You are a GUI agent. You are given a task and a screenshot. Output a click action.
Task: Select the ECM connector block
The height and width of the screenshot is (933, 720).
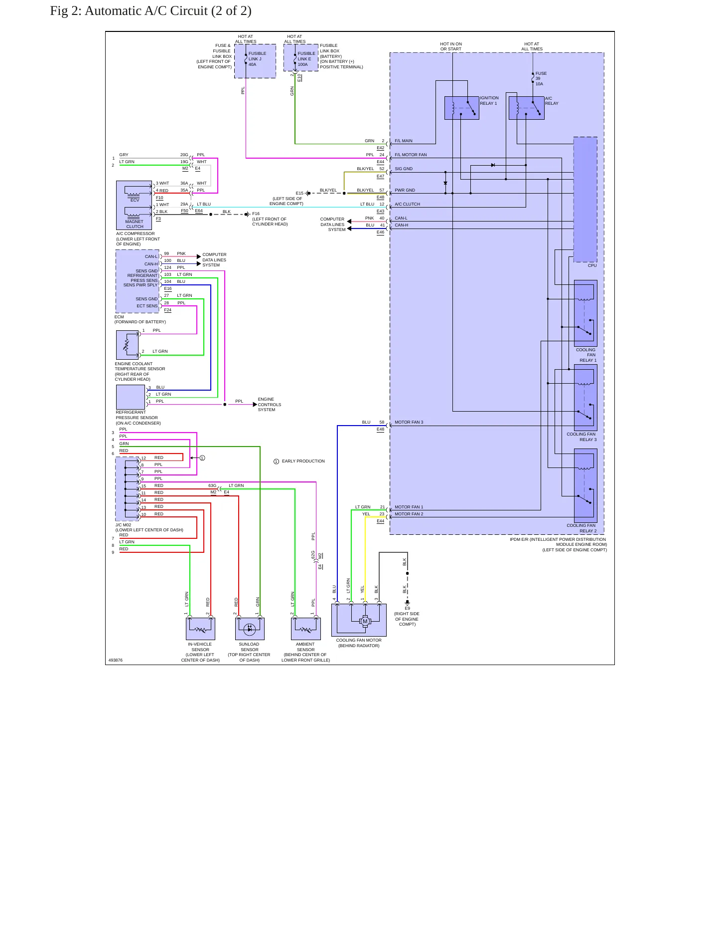coord(138,281)
